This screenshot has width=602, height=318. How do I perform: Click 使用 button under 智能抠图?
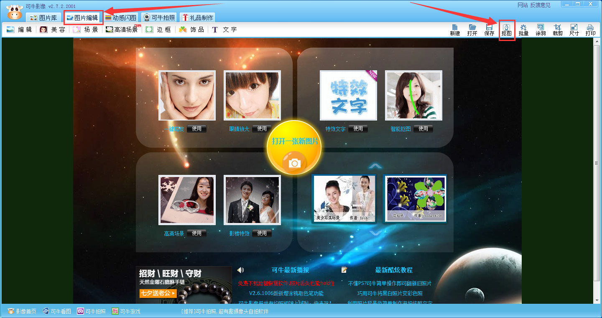[x=423, y=129]
